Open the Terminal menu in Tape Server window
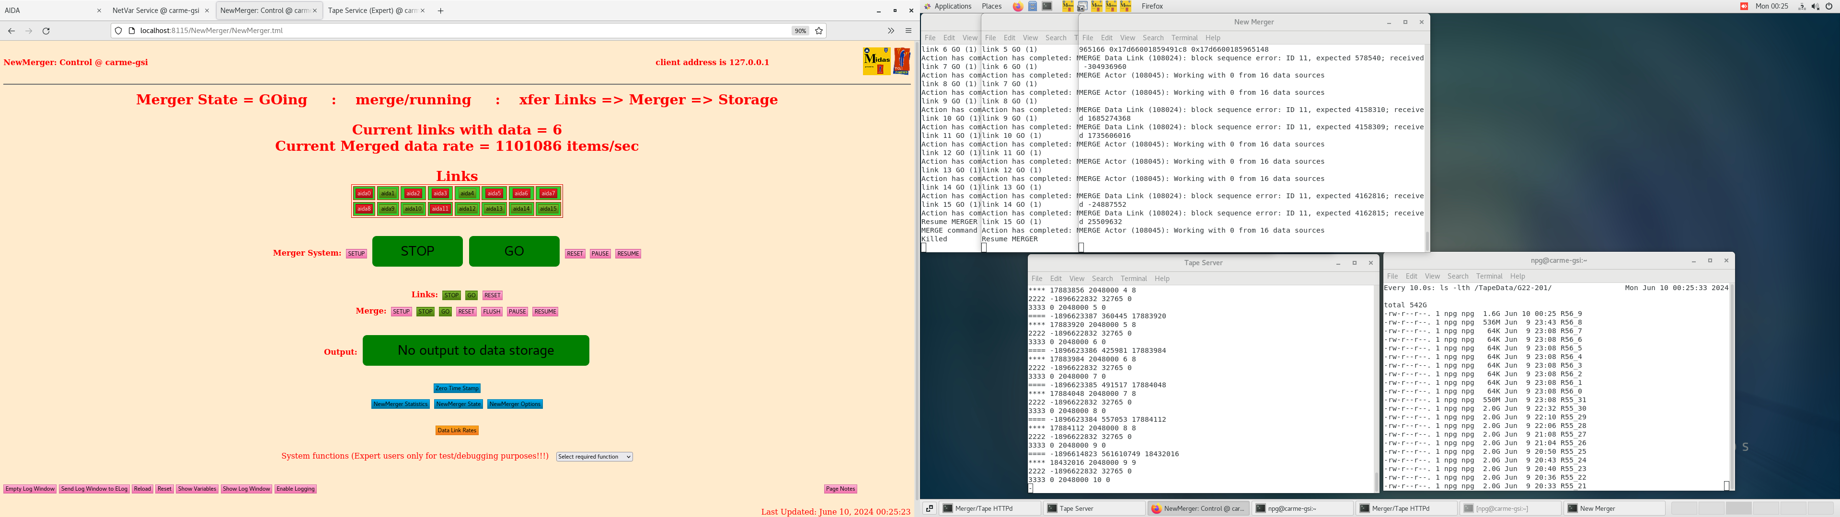This screenshot has height=517, width=1840. tap(1134, 279)
